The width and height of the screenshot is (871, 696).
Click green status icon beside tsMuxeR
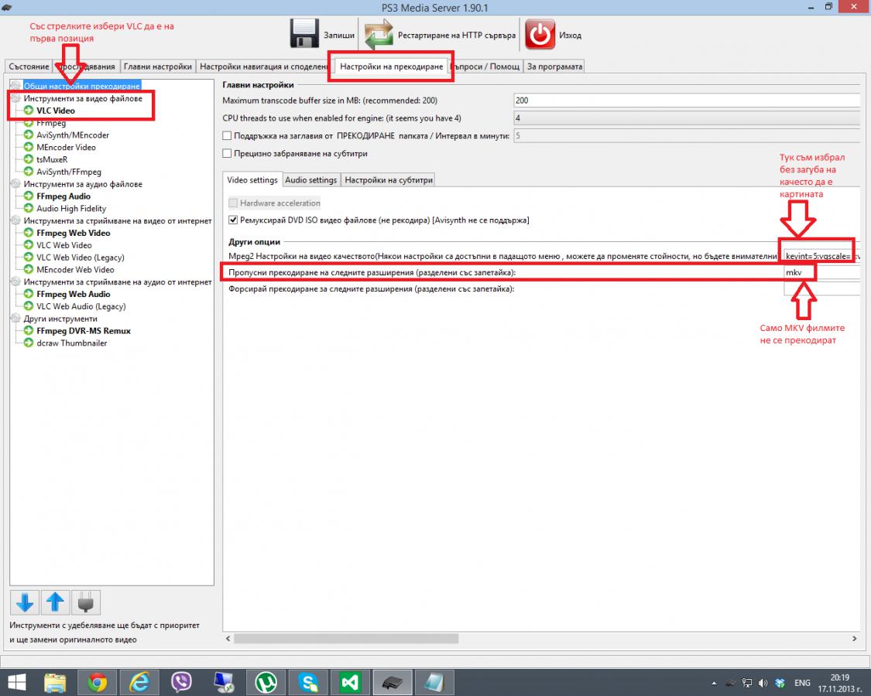click(x=29, y=159)
